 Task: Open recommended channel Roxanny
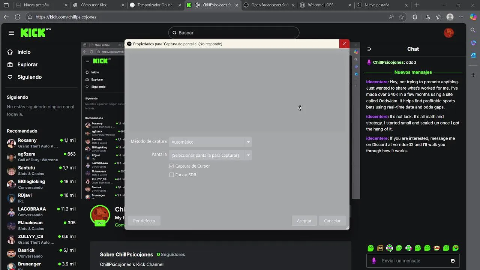(41, 143)
